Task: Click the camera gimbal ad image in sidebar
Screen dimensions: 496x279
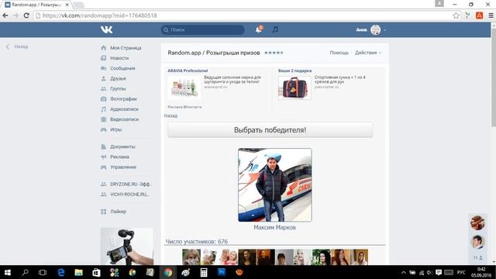Action: (x=127, y=246)
